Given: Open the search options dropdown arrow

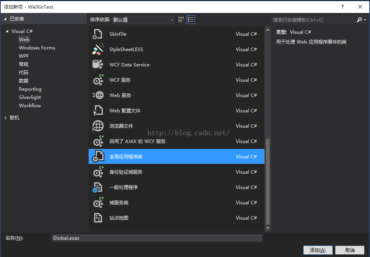Looking at the screenshot, I should click(x=365, y=20).
